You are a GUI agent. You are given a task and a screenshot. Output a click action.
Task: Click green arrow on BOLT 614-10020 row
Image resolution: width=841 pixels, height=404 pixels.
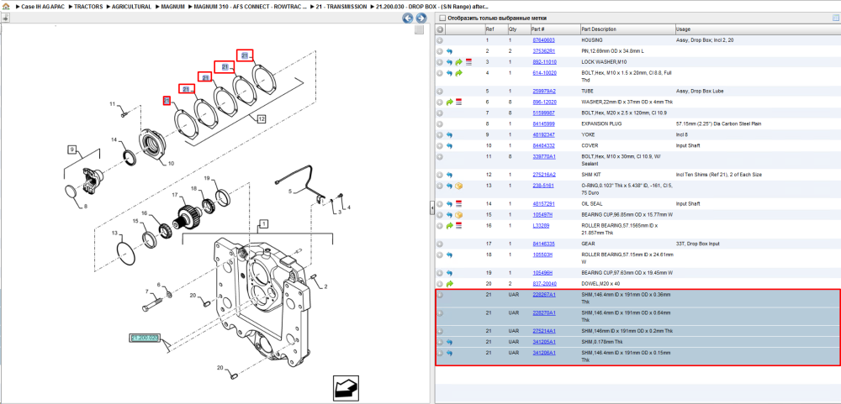(x=458, y=73)
